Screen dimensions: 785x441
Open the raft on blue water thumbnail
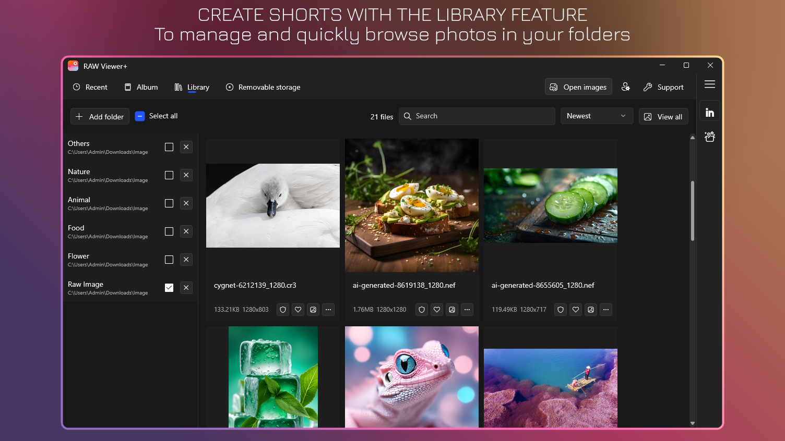click(x=551, y=388)
